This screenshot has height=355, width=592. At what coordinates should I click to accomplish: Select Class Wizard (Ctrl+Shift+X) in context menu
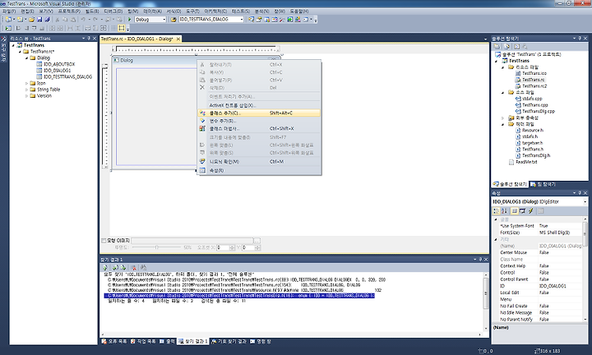259,129
